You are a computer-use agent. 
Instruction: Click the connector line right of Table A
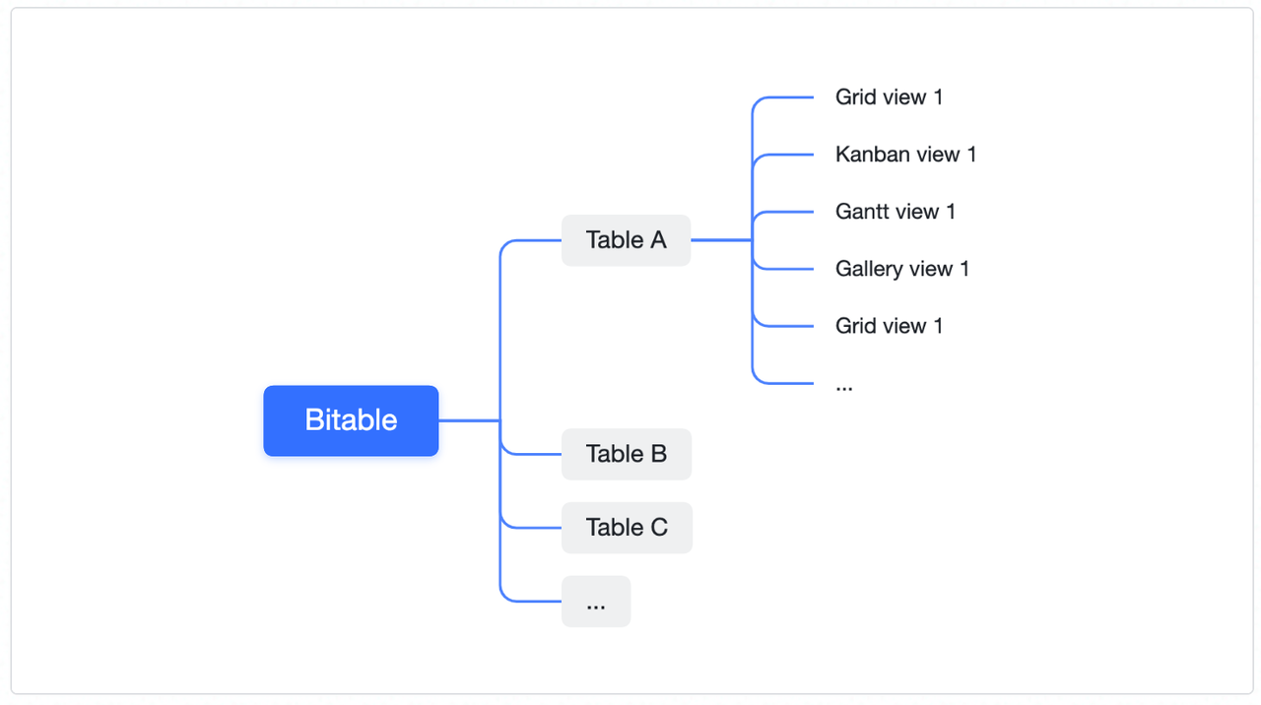click(721, 240)
